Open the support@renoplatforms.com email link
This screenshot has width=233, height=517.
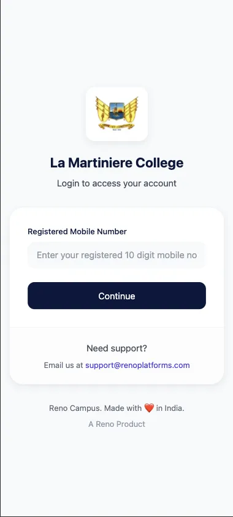pos(137,366)
